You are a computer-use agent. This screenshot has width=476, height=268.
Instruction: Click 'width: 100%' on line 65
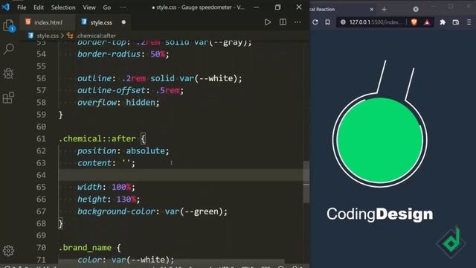pyautogui.click(x=106, y=187)
